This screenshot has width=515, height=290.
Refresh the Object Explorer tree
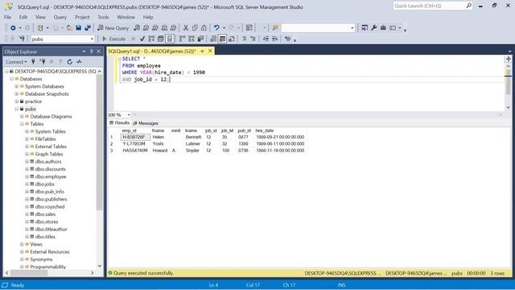pyautogui.click(x=70, y=62)
